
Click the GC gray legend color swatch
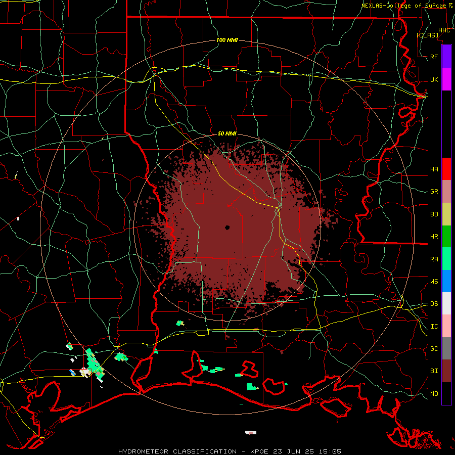pos(446,348)
